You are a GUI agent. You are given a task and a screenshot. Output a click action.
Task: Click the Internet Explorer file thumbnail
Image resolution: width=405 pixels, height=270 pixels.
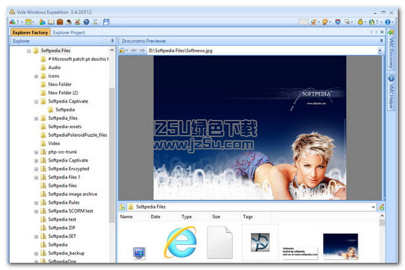(x=181, y=242)
